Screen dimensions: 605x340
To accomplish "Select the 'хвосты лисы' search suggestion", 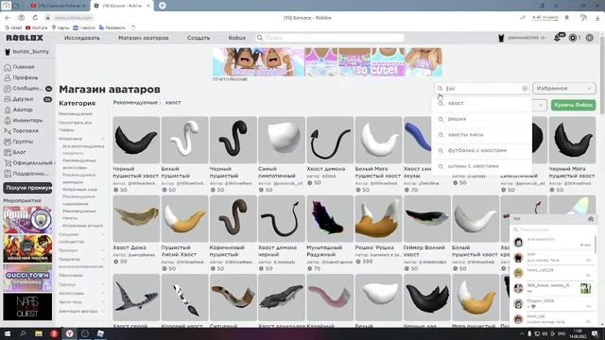I will 481,135.
